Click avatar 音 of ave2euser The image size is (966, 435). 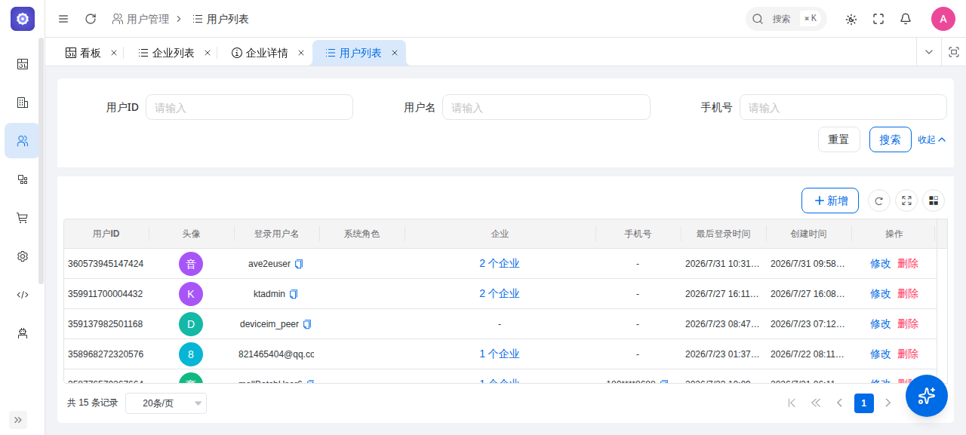191,264
